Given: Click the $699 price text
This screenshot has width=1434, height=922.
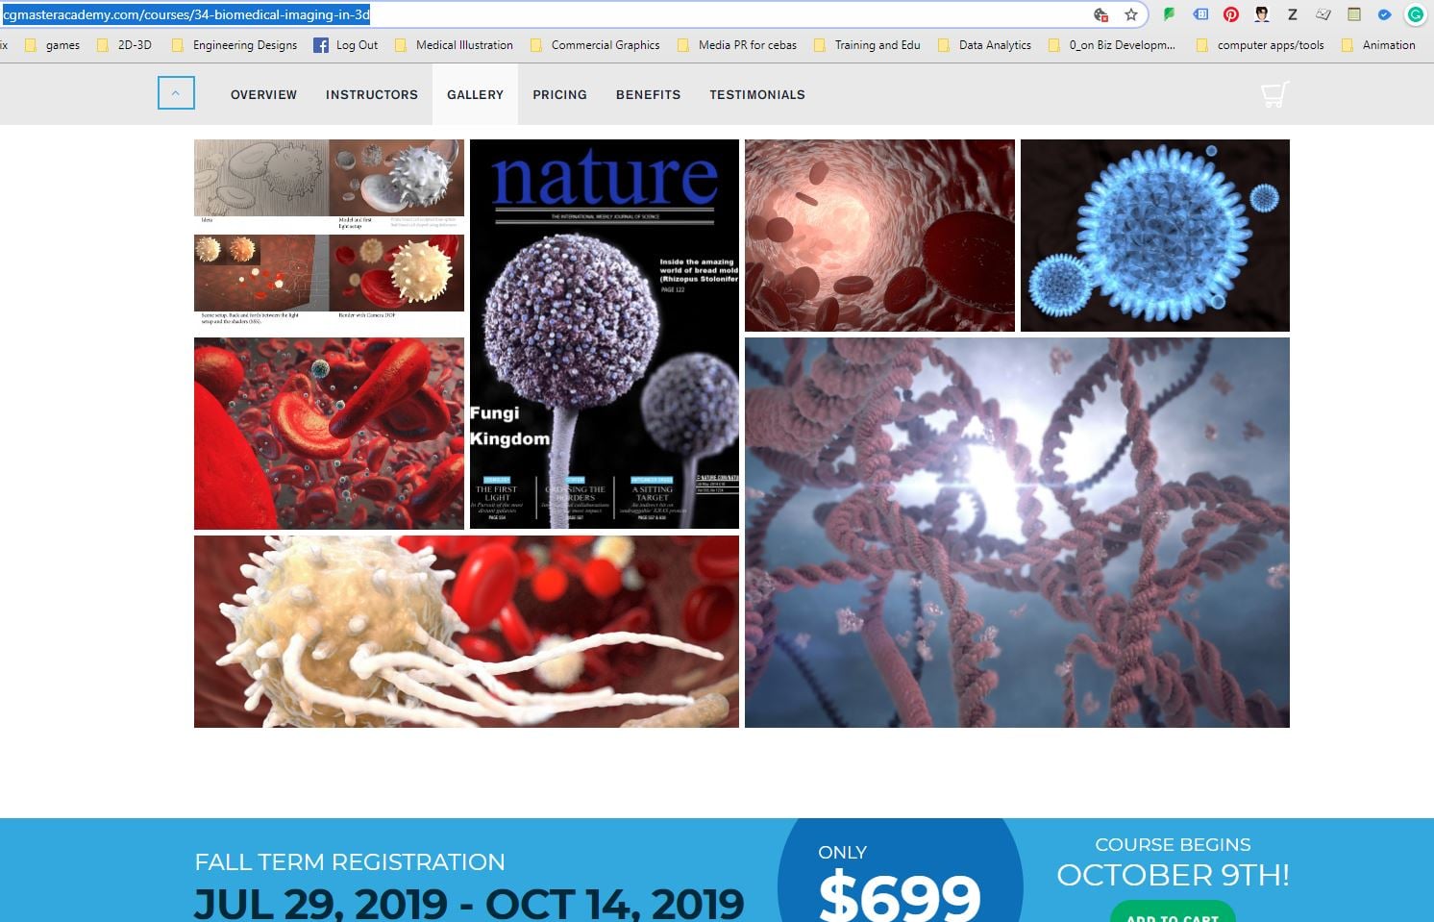Looking at the screenshot, I should pyautogui.click(x=900, y=894).
